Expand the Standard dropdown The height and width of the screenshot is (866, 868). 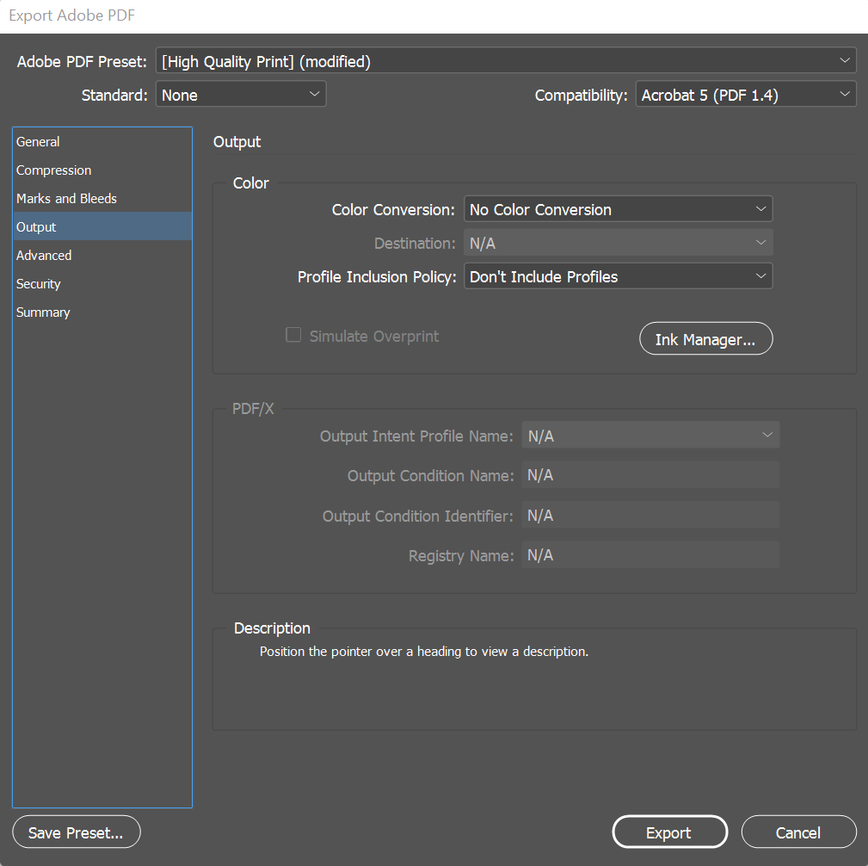point(241,95)
